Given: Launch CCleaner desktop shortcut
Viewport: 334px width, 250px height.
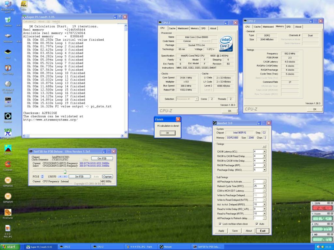Looking at the screenshot, I should (x=8, y=166).
